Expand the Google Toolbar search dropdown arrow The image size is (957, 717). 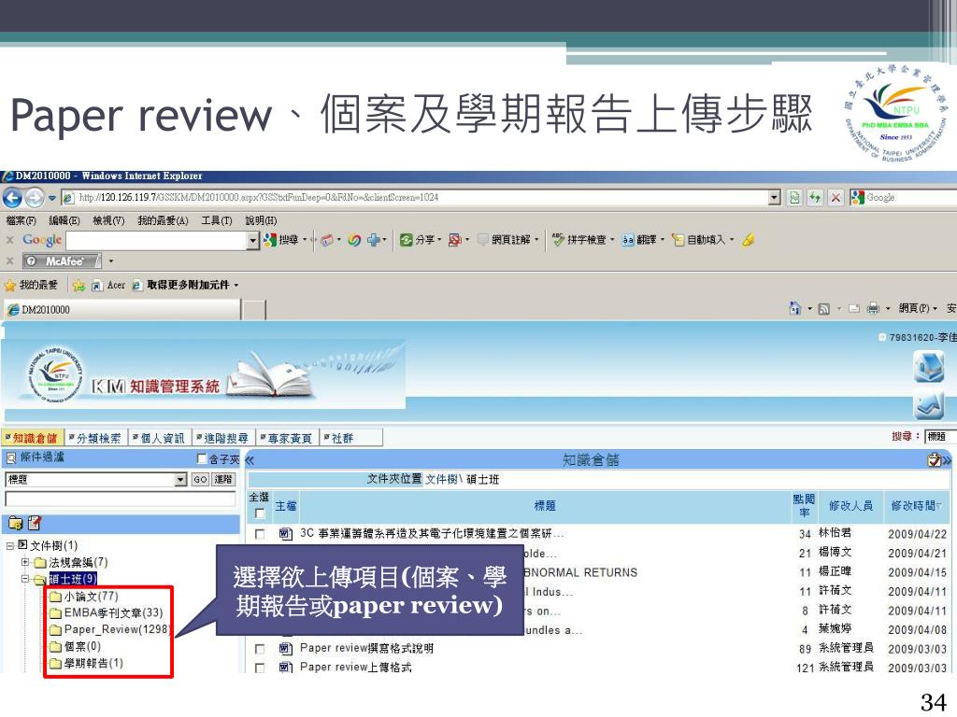click(x=254, y=240)
